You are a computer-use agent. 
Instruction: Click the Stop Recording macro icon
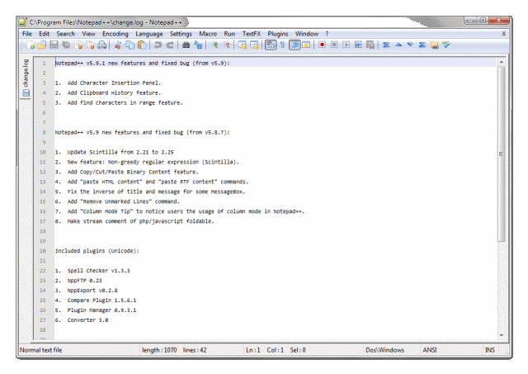[334, 45]
